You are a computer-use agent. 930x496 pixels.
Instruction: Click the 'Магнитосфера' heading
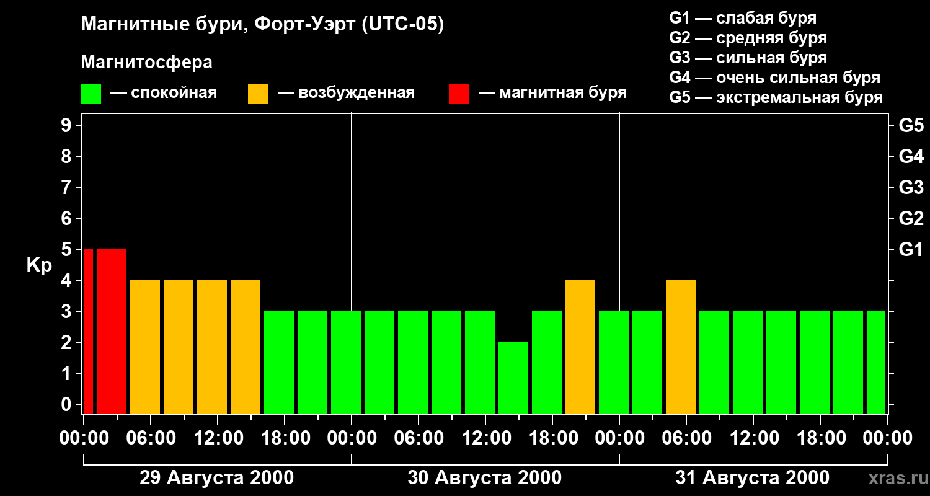(146, 63)
